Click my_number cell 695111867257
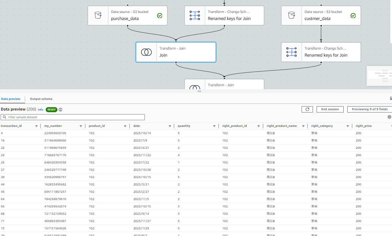 click(x=55, y=192)
